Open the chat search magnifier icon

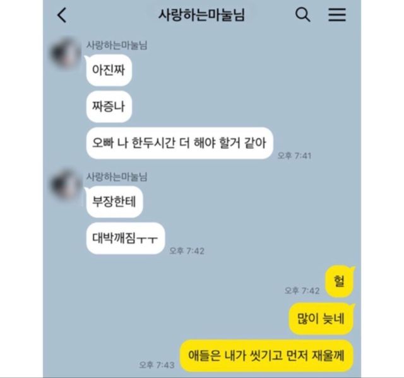coord(303,15)
